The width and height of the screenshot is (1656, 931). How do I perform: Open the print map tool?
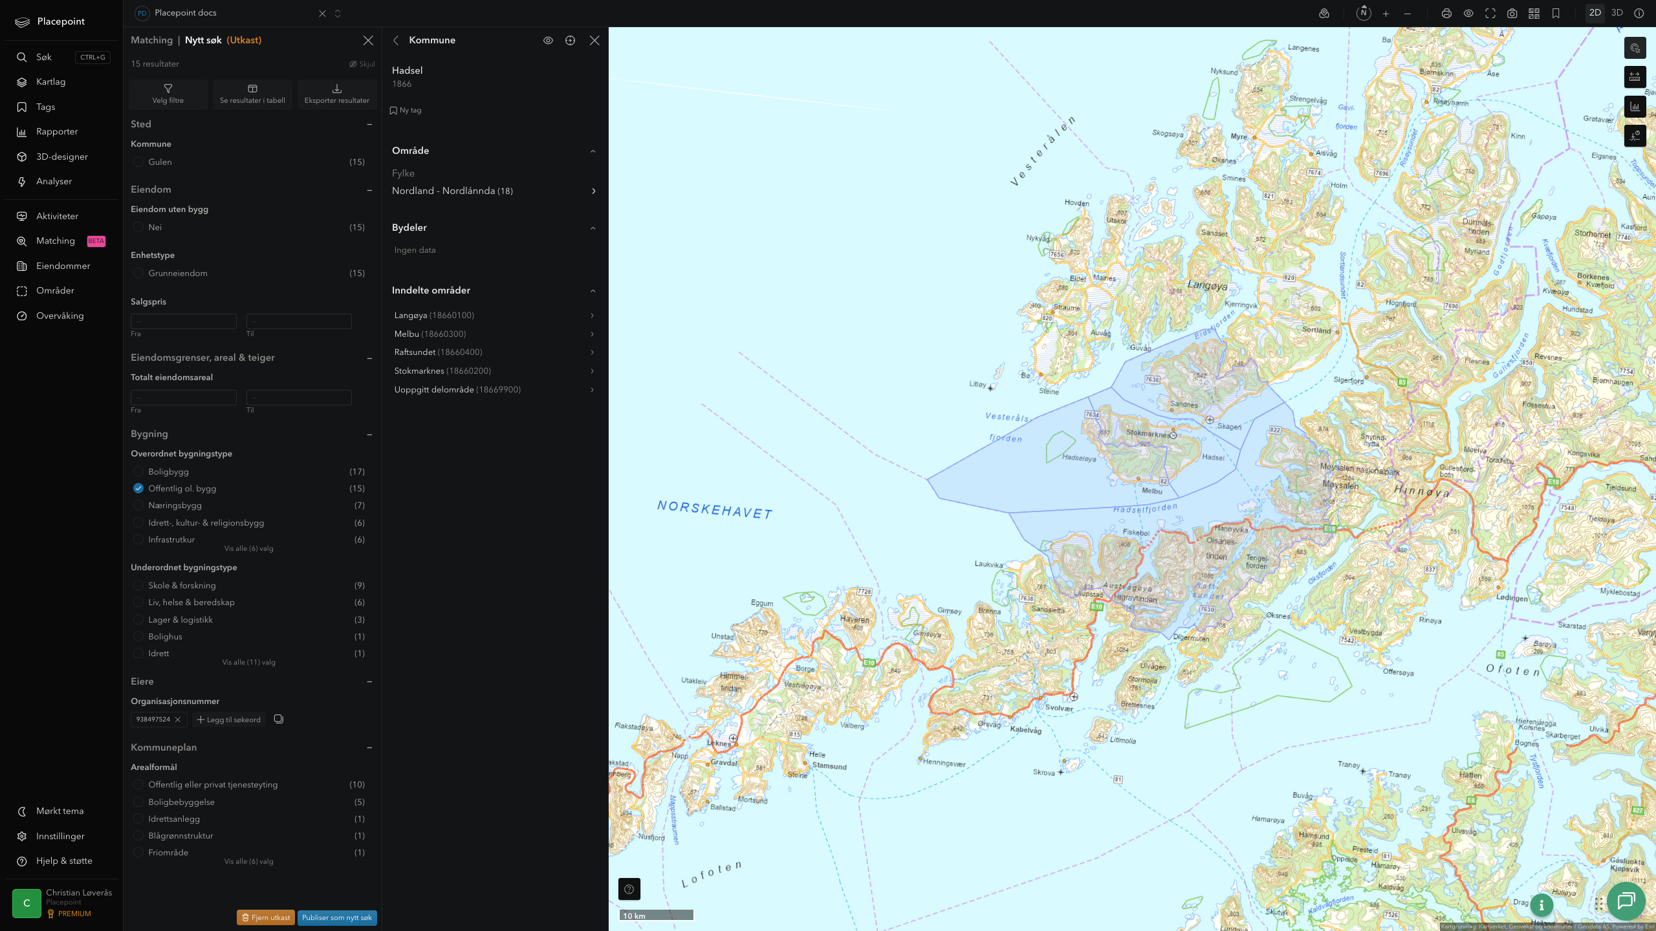point(1446,14)
